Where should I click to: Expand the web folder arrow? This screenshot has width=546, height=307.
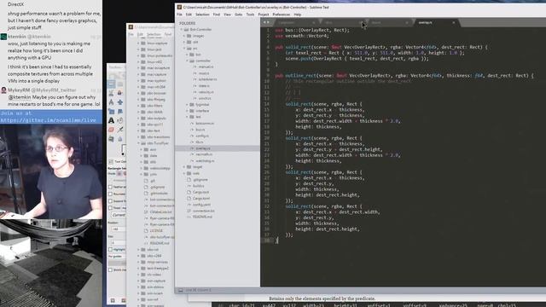pyautogui.click(x=184, y=173)
